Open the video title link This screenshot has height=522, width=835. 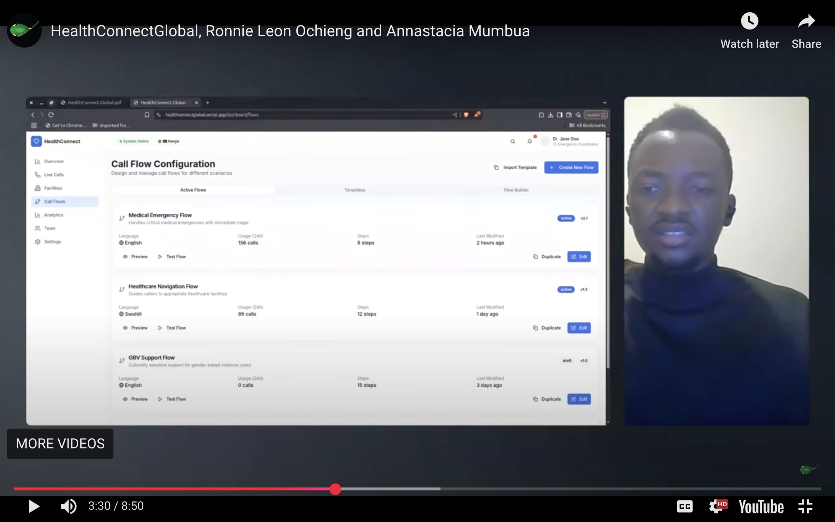point(290,31)
